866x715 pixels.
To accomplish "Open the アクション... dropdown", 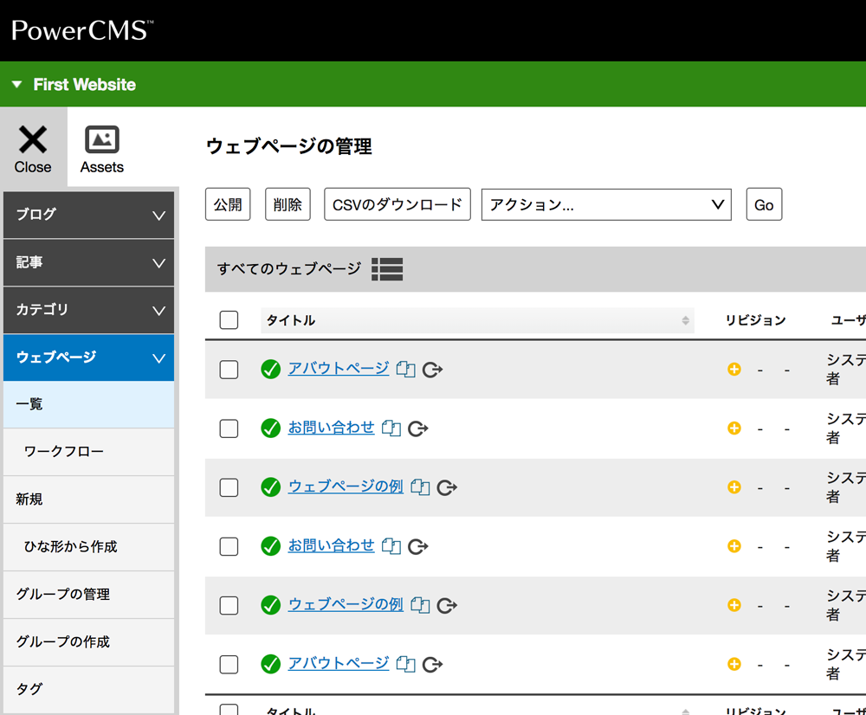I will (606, 205).
